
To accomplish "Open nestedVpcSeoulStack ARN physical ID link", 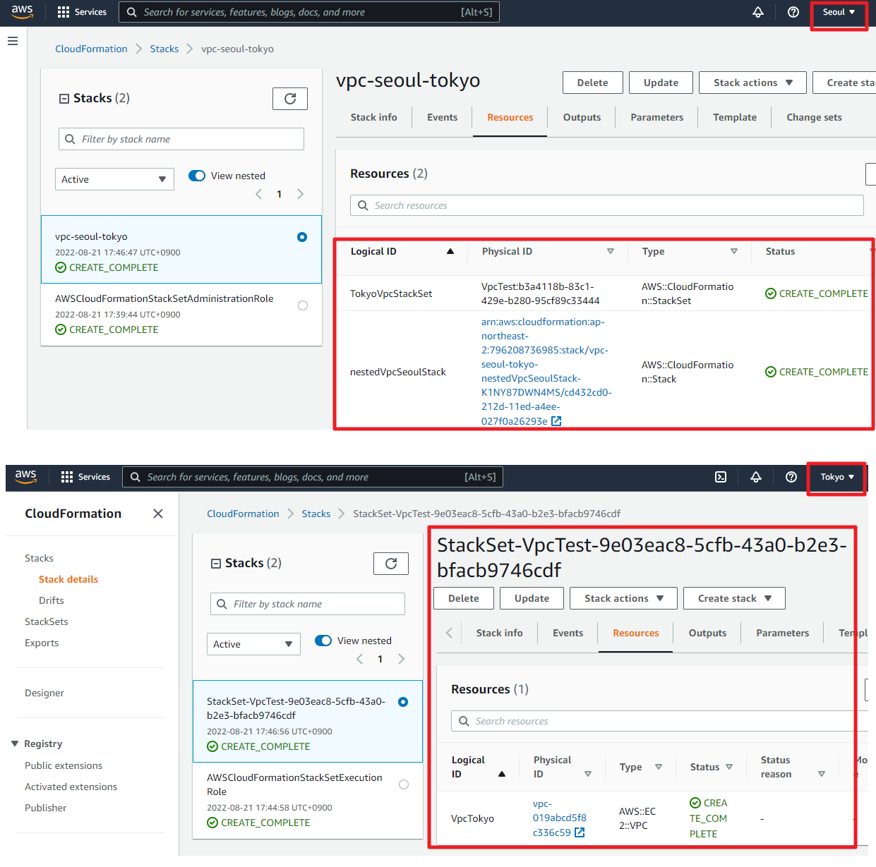I will tap(546, 371).
